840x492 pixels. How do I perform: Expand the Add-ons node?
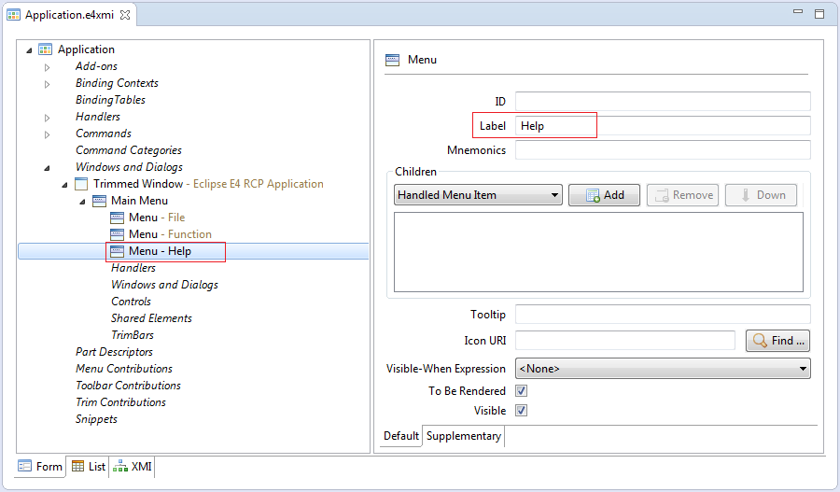(48, 67)
